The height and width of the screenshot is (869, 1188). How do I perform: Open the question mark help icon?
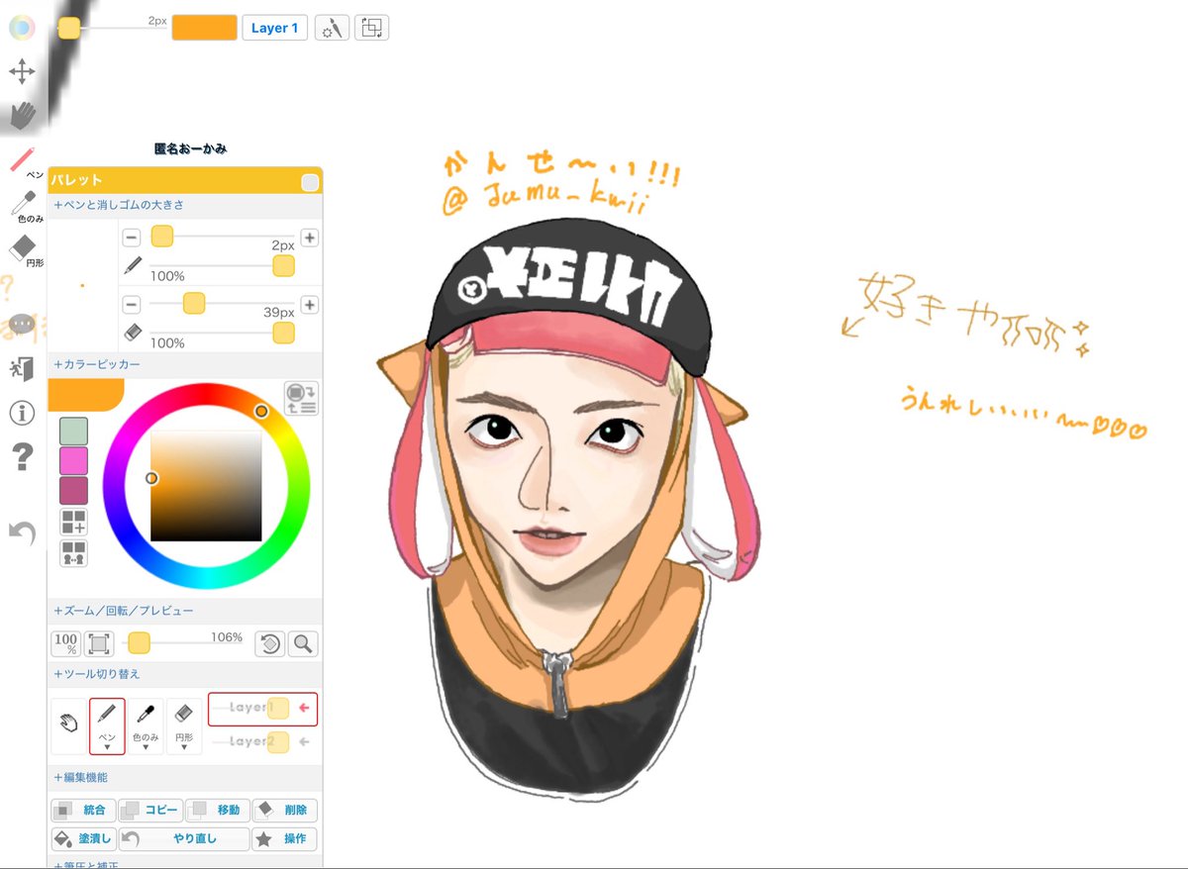22,456
